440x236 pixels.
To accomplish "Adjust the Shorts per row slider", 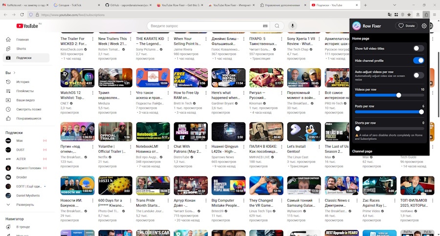I will 390,129.
